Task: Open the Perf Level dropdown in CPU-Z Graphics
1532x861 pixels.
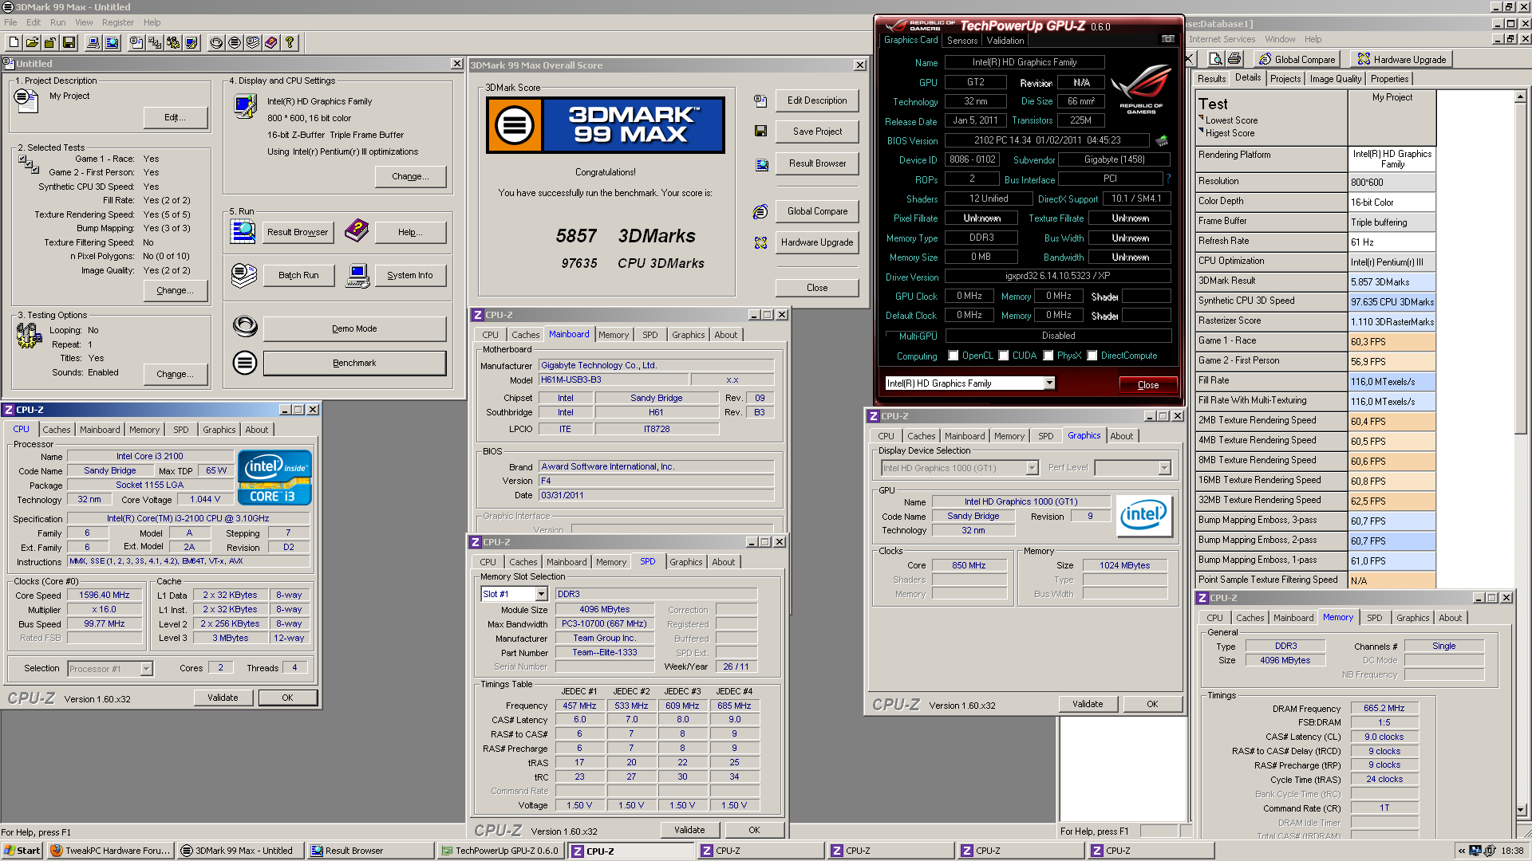Action: click(1164, 468)
